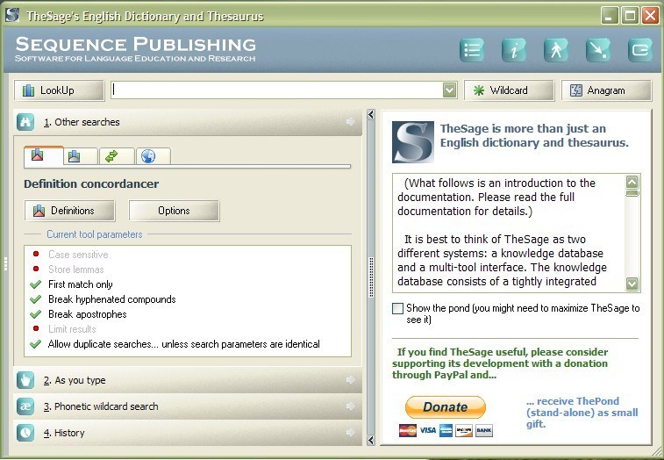Open the information 'i' icon in header
The image size is (664, 460).
coord(514,50)
